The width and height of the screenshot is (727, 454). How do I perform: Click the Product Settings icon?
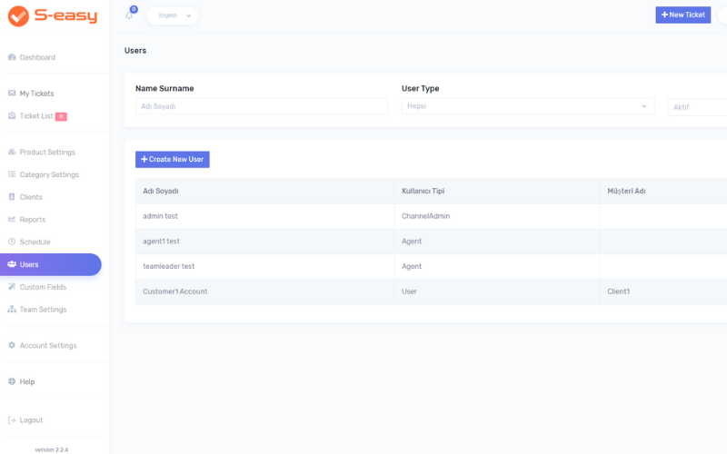pos(12,152)
